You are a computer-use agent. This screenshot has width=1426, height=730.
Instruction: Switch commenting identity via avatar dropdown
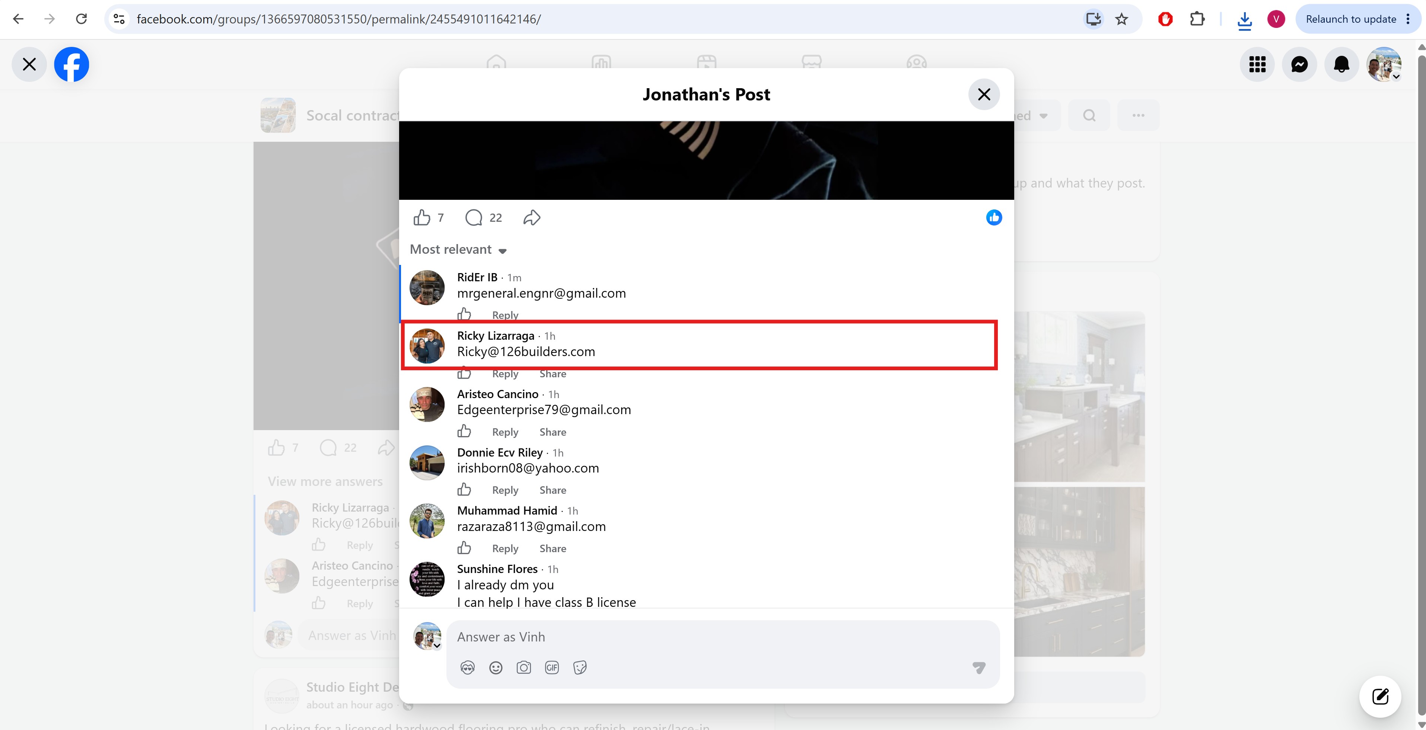tap(427, 636)
